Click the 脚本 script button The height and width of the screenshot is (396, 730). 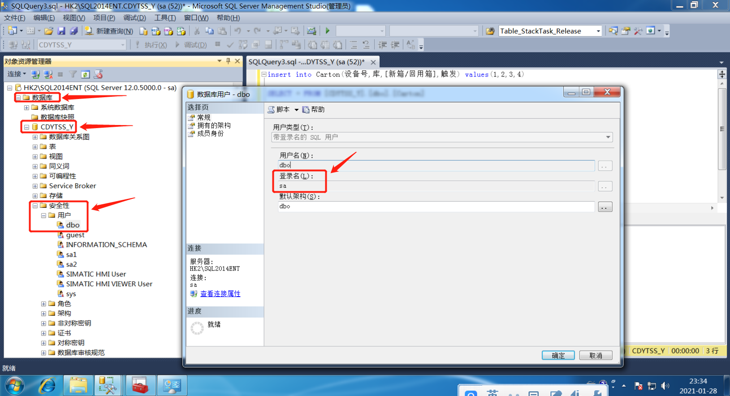278,109
